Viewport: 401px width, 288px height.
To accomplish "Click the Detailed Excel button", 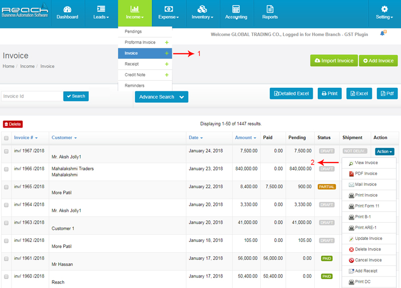I will 291,93.
